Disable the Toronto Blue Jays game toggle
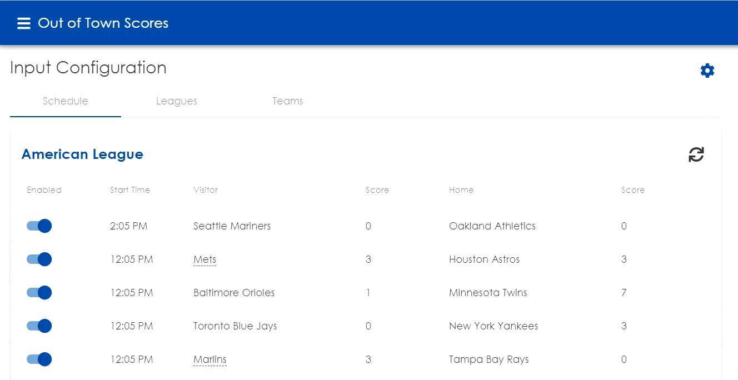 point(39,326)
